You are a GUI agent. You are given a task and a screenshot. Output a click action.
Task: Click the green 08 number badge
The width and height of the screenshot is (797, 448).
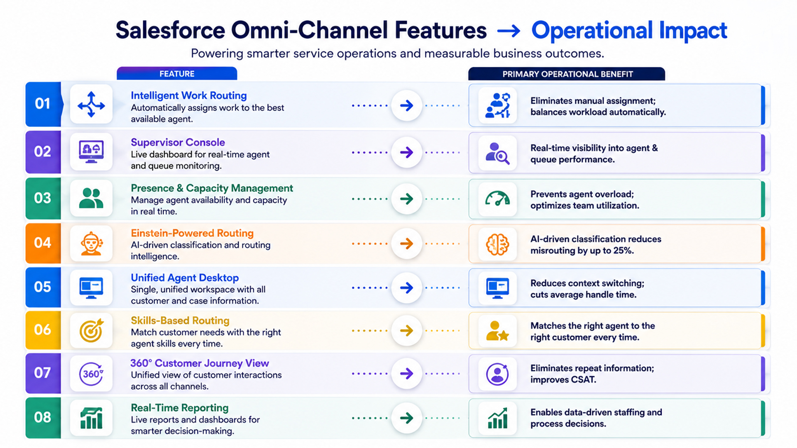point(43,417)
